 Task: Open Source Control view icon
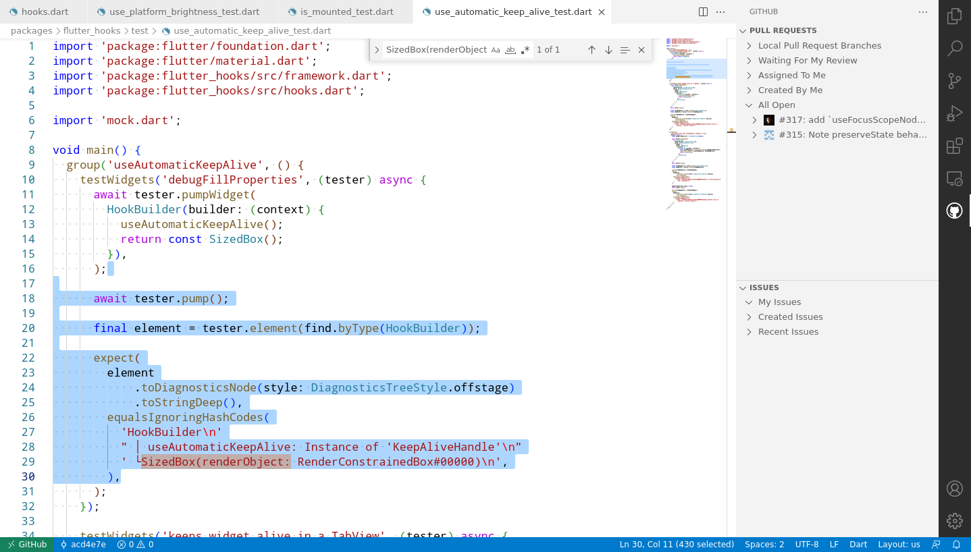[x=954, y=81]
